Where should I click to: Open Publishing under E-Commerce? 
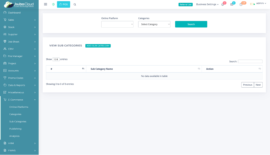(15, 129)
